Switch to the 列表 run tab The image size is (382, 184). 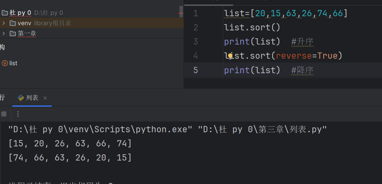click(32, 98)
